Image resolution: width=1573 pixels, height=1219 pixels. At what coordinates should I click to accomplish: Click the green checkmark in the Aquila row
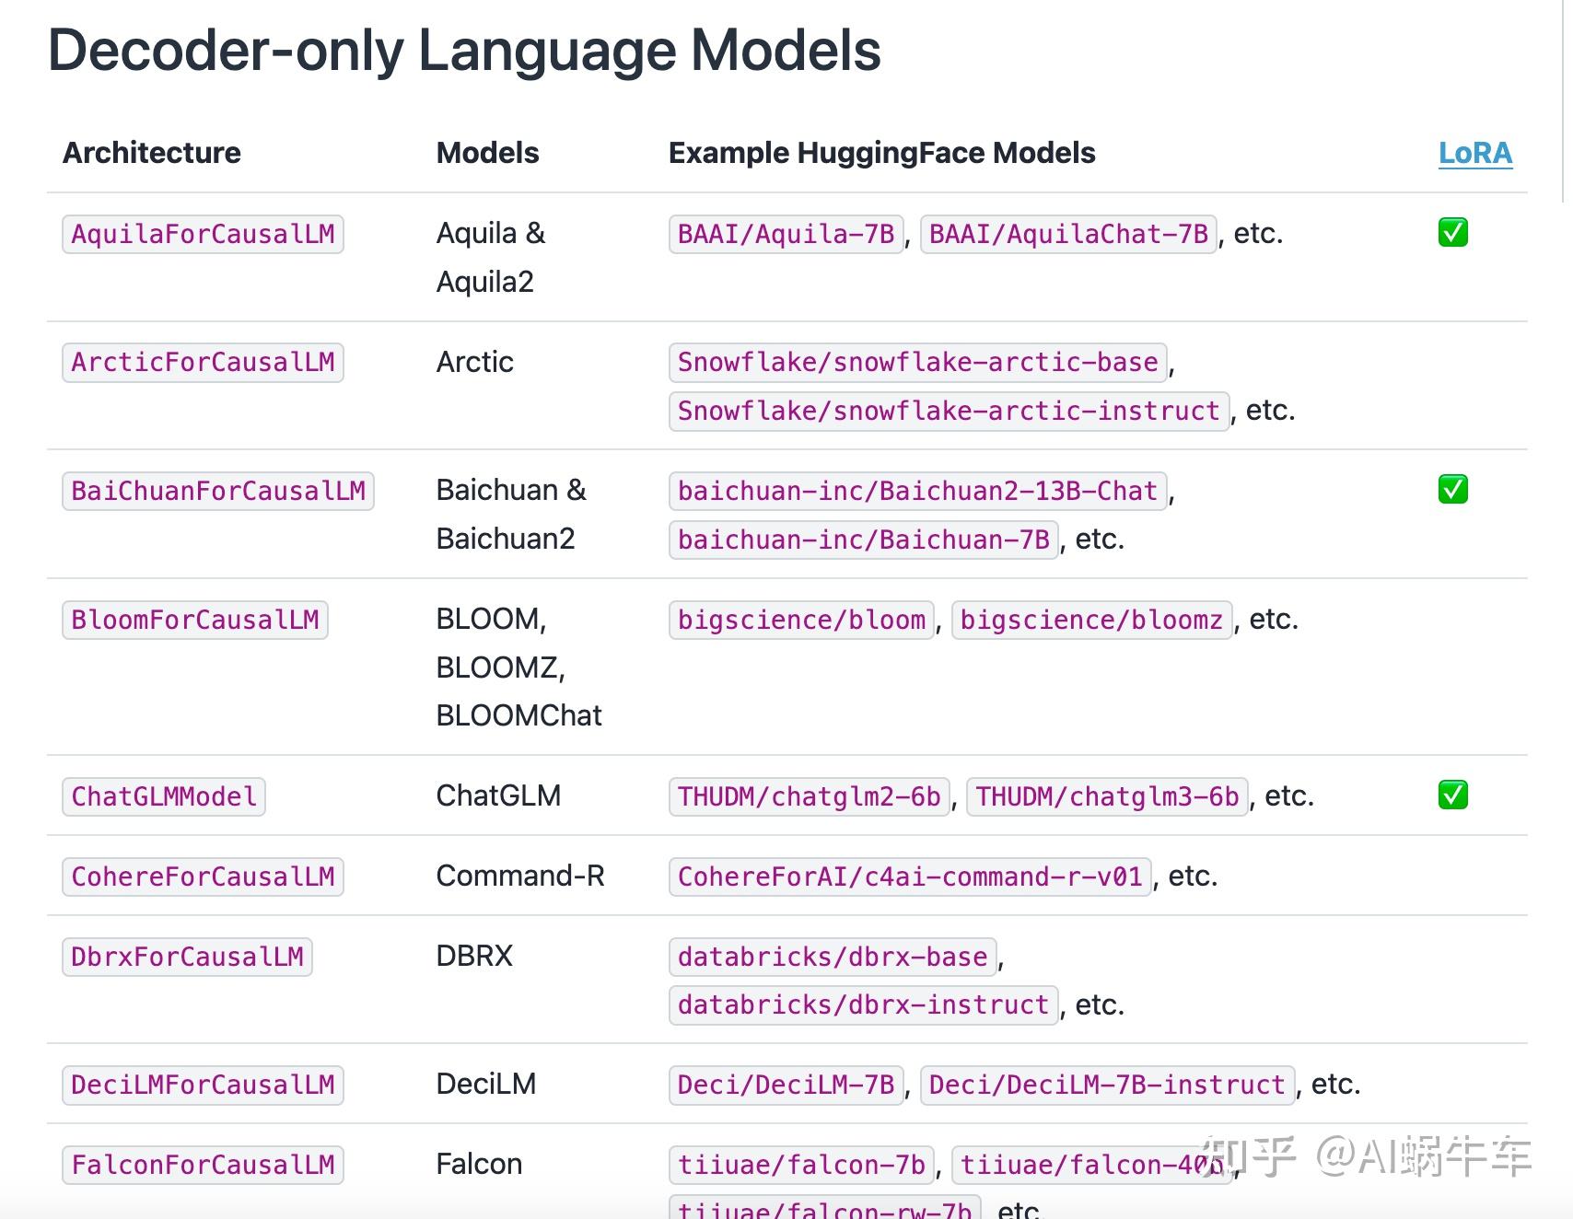coord(1452,233)
